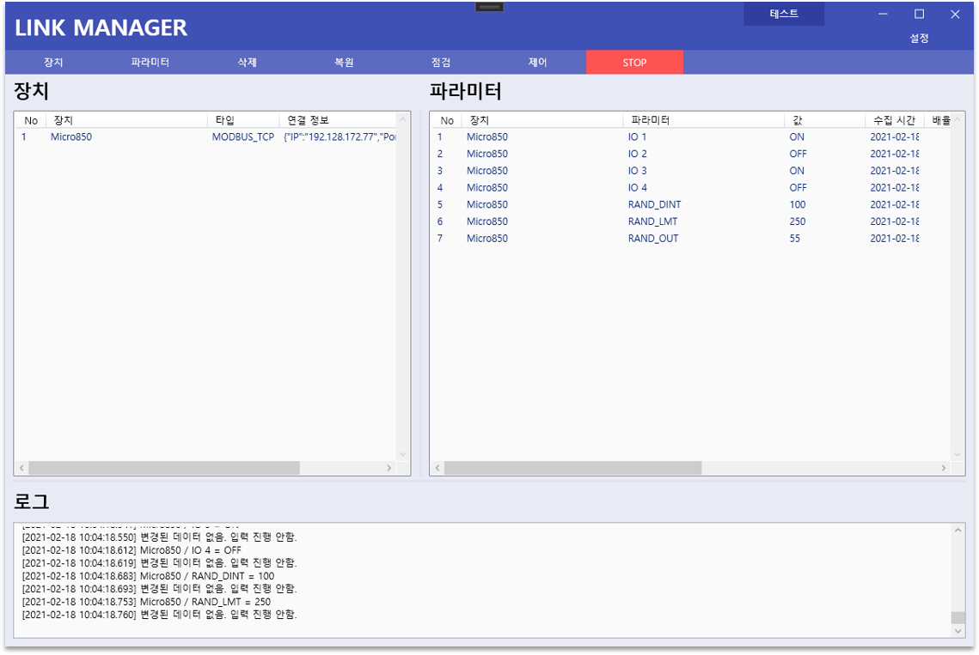
Task: Click the red STOP button
Action: [634, 63]
